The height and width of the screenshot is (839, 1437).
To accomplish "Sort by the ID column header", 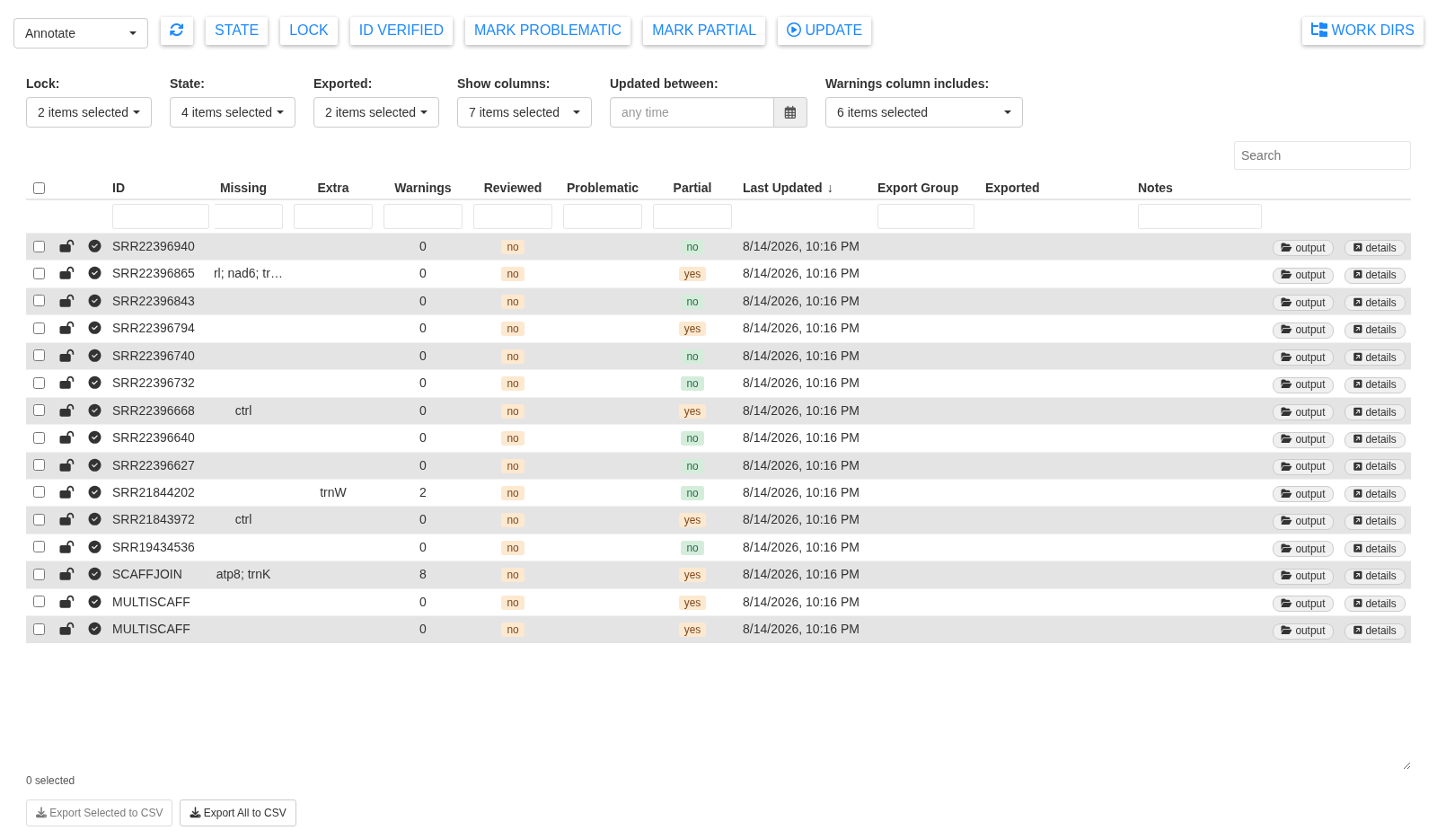I will [x=119, y=188].
